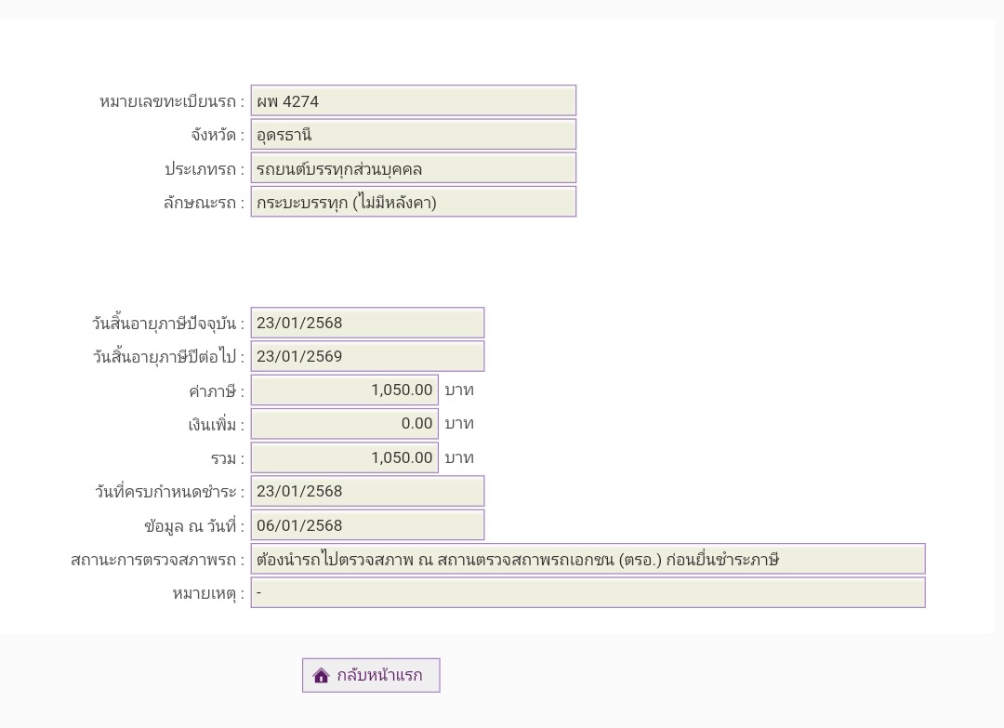Click vehicle style field กระบะบรรทุก (ไม่มีหลังคา)

pos(413,203)
